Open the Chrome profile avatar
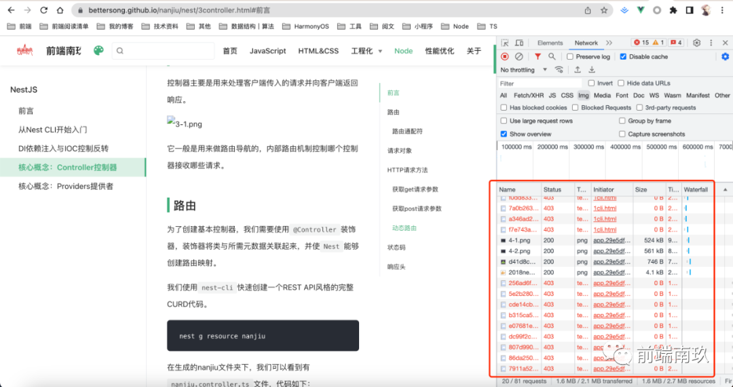 (x=706, y=10)
